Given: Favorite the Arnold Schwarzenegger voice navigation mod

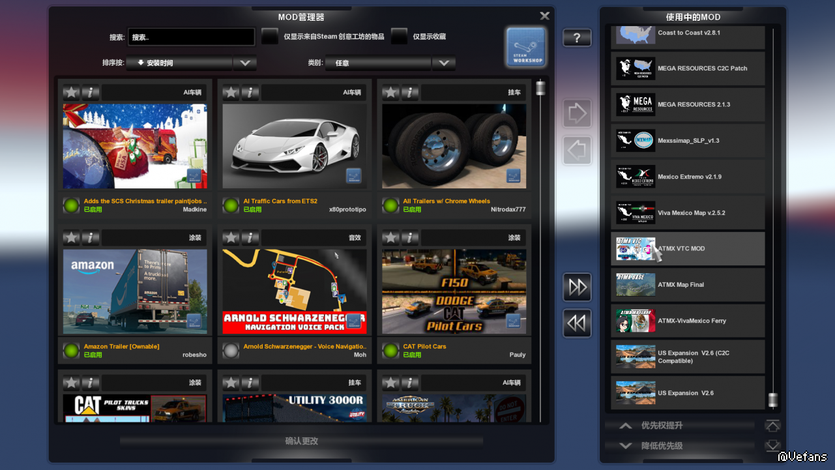Looking at the screenshot, I should pyautogui.click(x=231, y=238).
